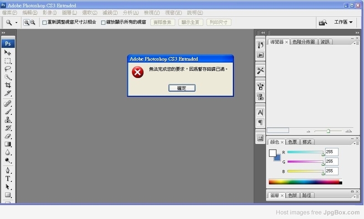Screen dimensions: 364x219
Task: Click the 顯示全頁 button
Action: click(191, 22)
